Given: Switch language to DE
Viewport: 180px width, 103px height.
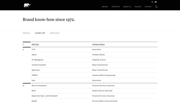Looking at the screenshot, I should [152, 2].
